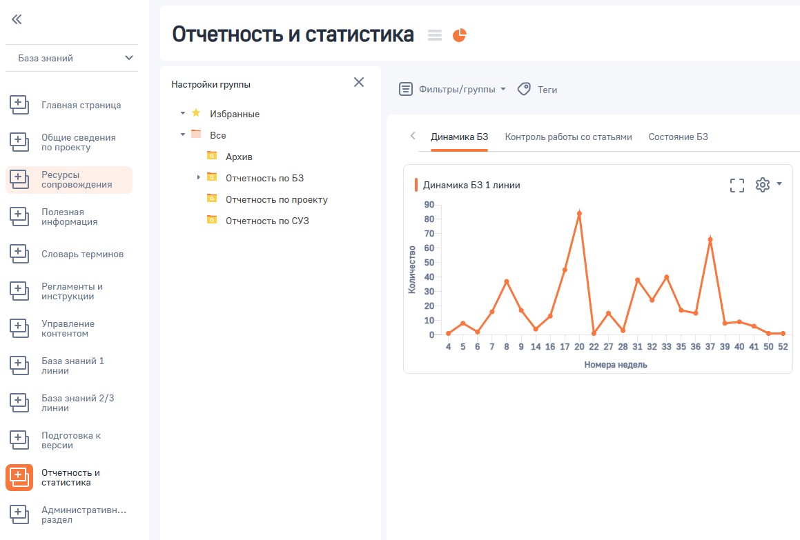Screen dimensions: 800x540
Task: Click the Главная страница sidebar icon
Action: (18, 106)
